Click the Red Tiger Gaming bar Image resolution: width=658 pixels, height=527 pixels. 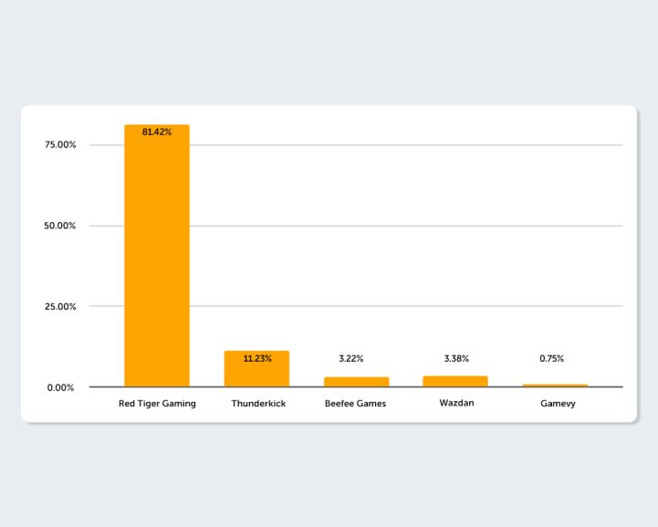157,256
